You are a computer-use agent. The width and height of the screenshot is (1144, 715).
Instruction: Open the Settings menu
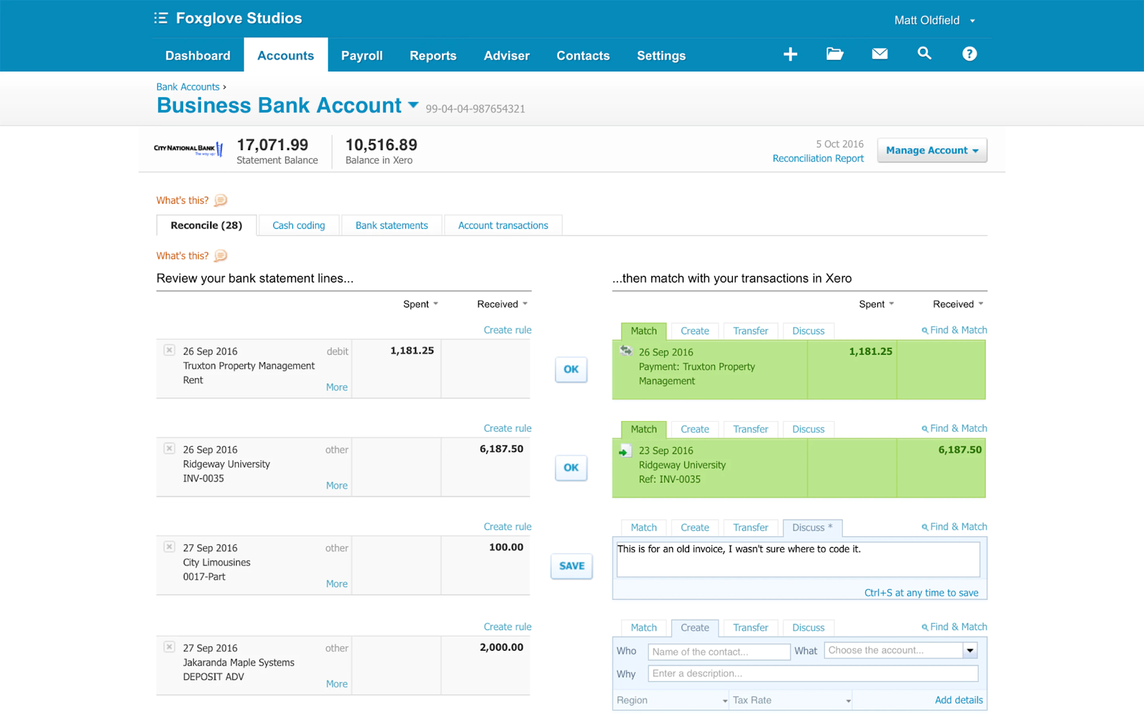click(x=661, y=55)
